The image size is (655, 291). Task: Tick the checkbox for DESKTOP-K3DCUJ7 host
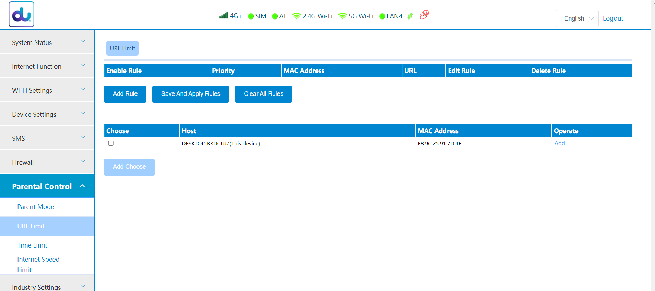point(111,143)
